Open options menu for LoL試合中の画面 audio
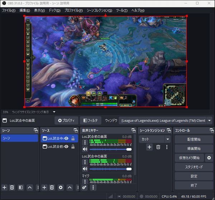Image resolution: width=215 pixels, height=200 pixels. pos(85,162)
